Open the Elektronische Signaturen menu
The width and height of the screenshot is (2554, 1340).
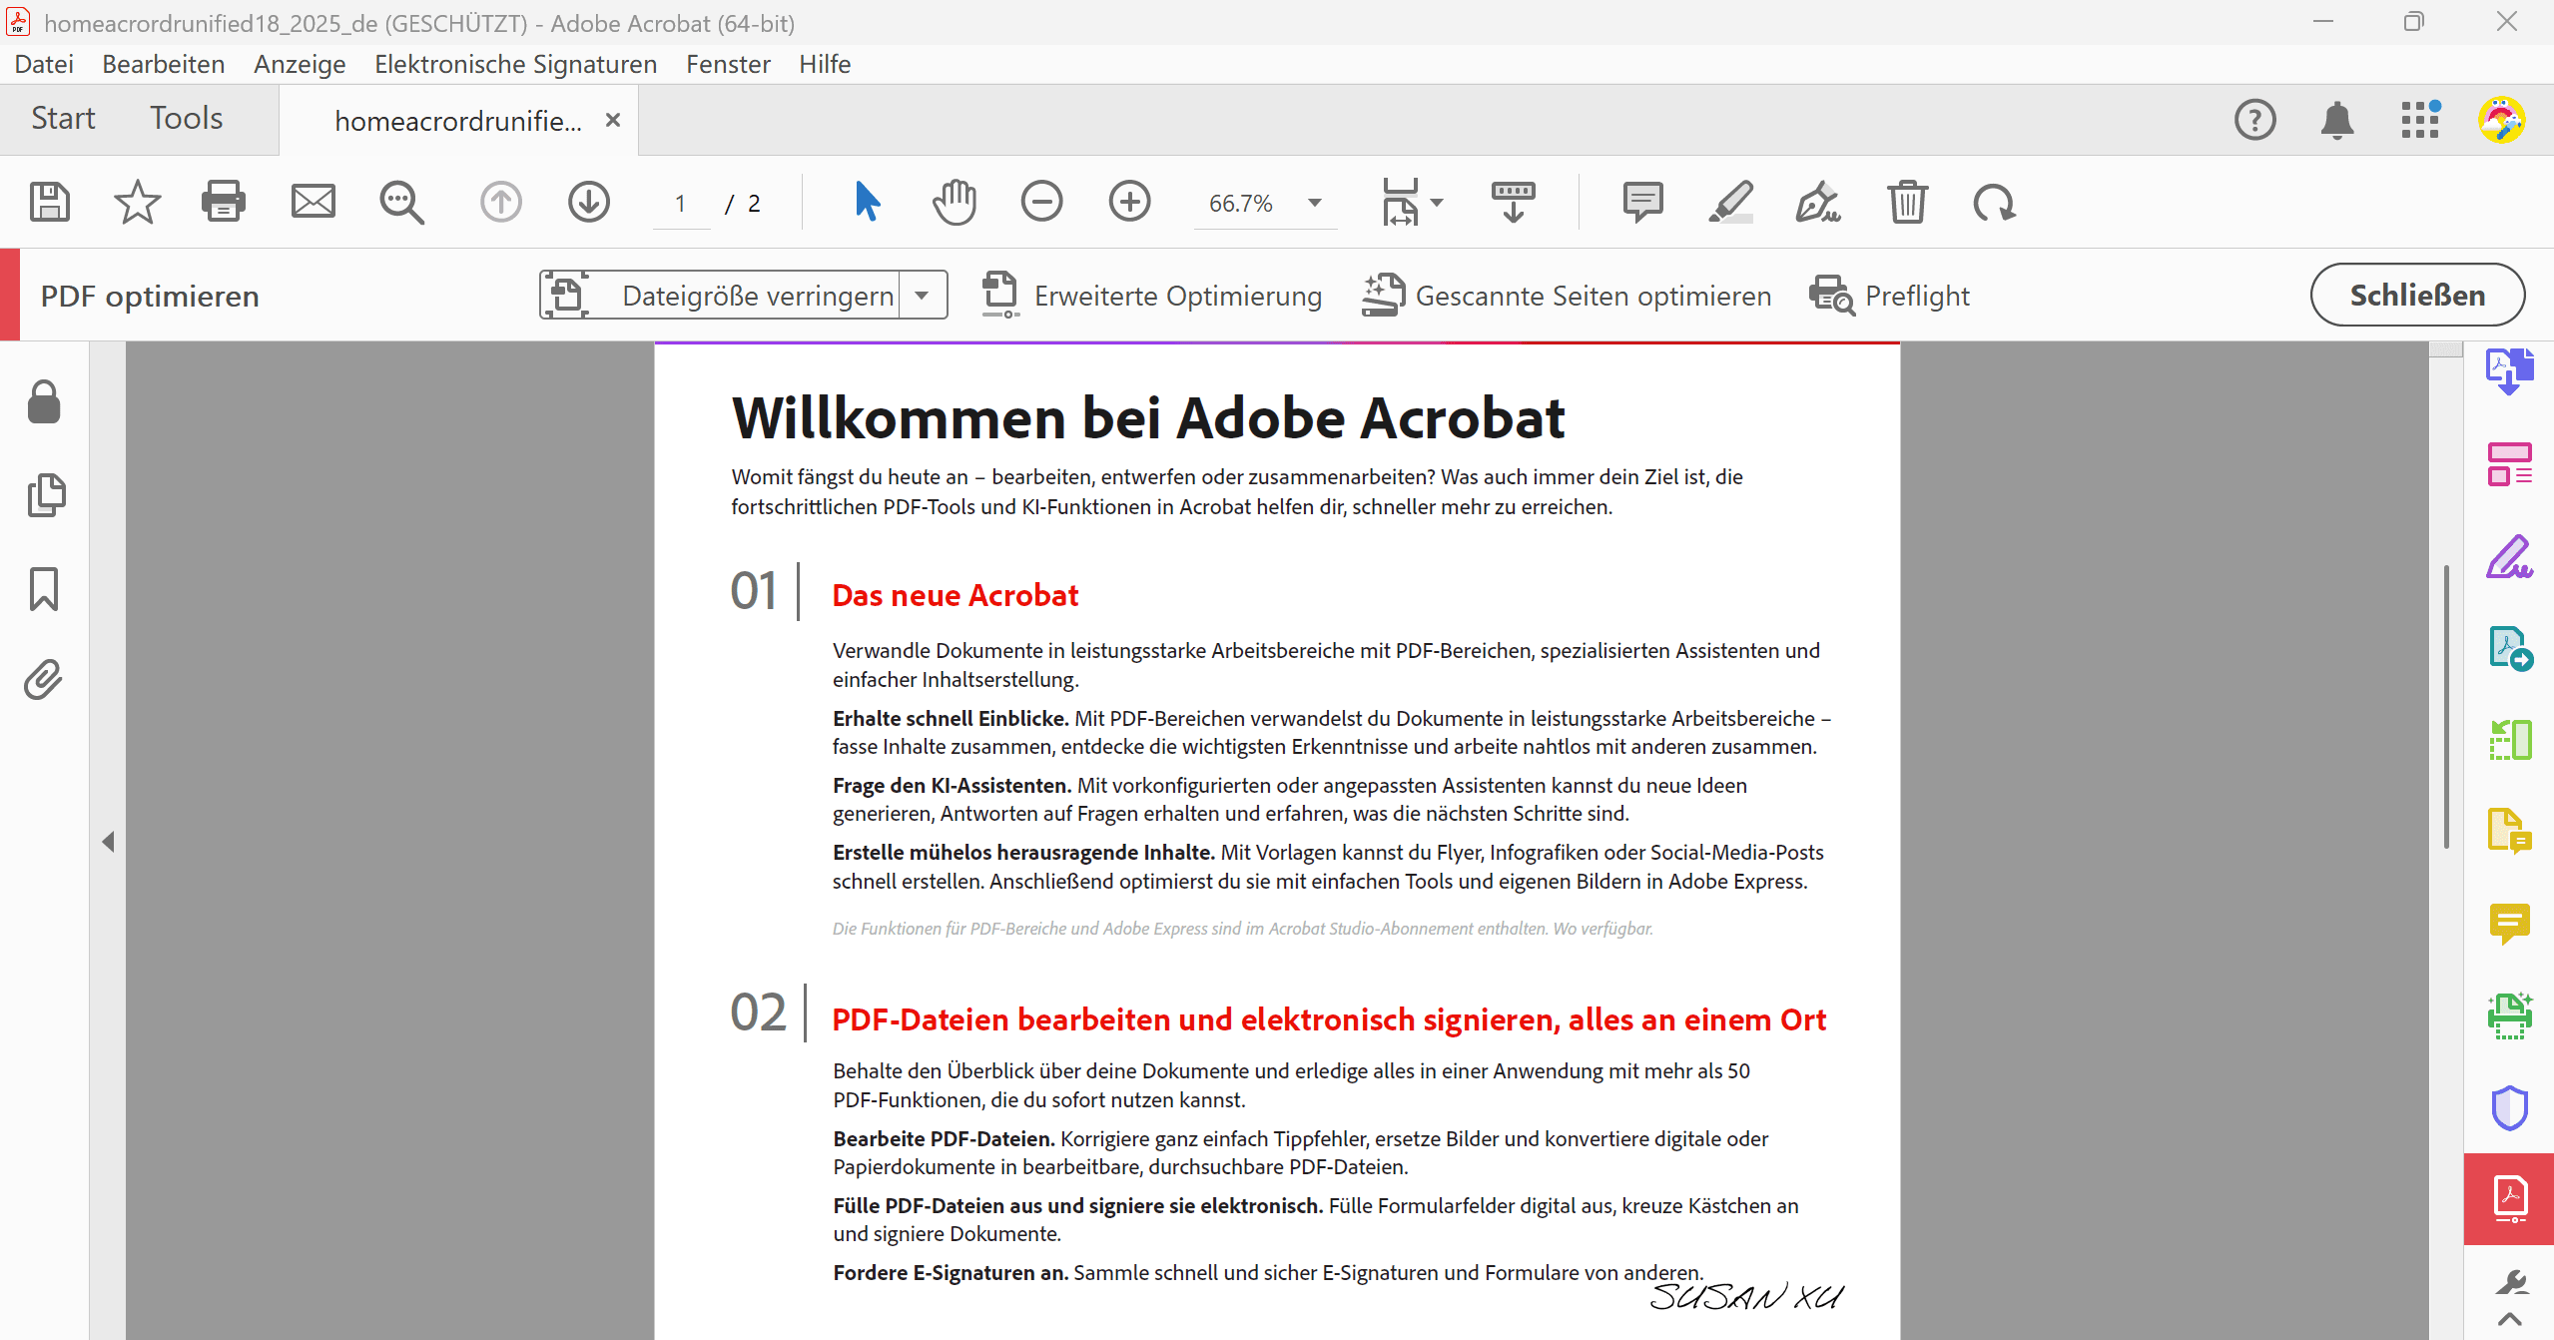click(x=515, y=64)
